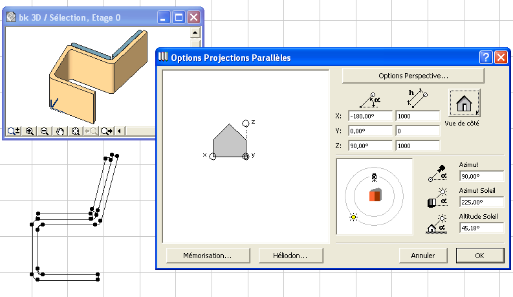Click the sun azimuth icon

(x=437, y=197)
